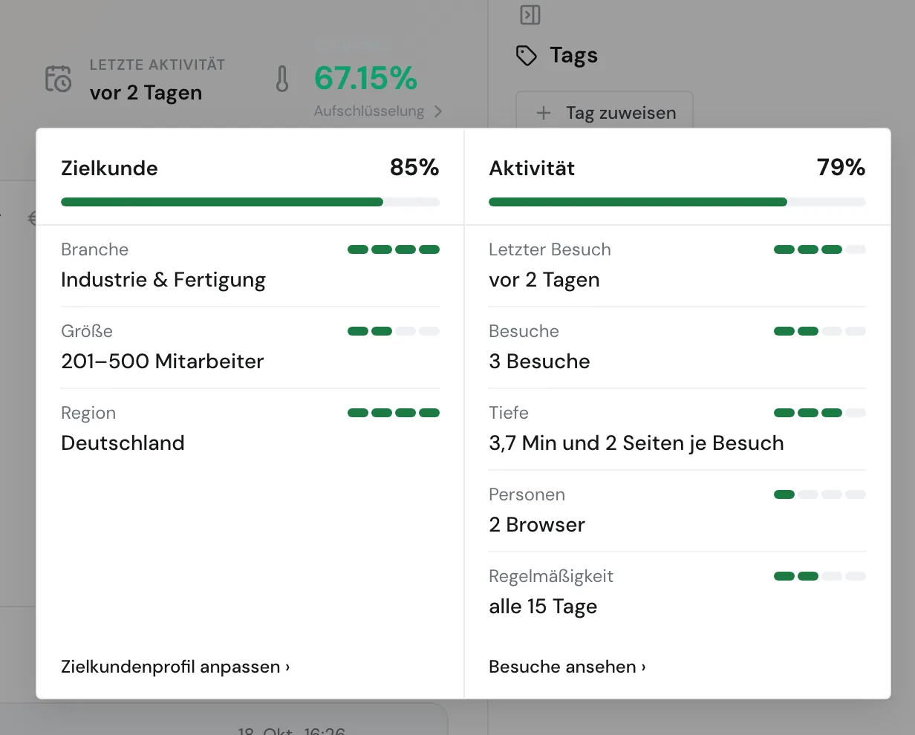Click the Aktivität 79% progress bar
The height and width of the screenshot is (735, 915).
(677, 202)
